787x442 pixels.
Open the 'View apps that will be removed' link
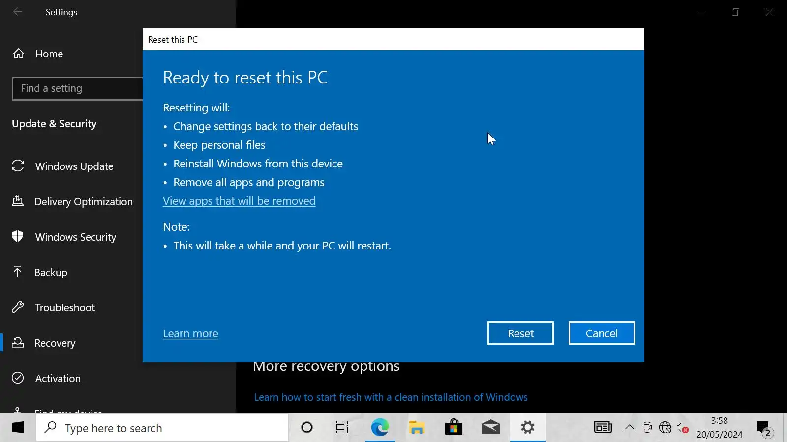tap(239, 201)
